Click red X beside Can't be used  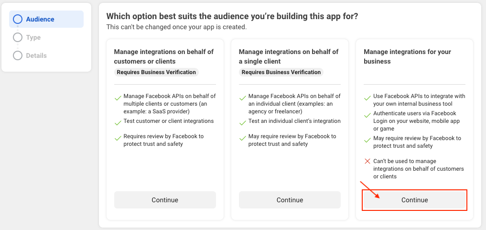click(x=367, y=161)
